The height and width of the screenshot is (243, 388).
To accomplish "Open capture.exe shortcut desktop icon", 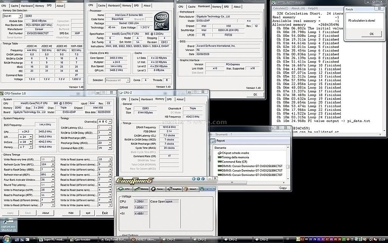I will [x=9, y=226].
